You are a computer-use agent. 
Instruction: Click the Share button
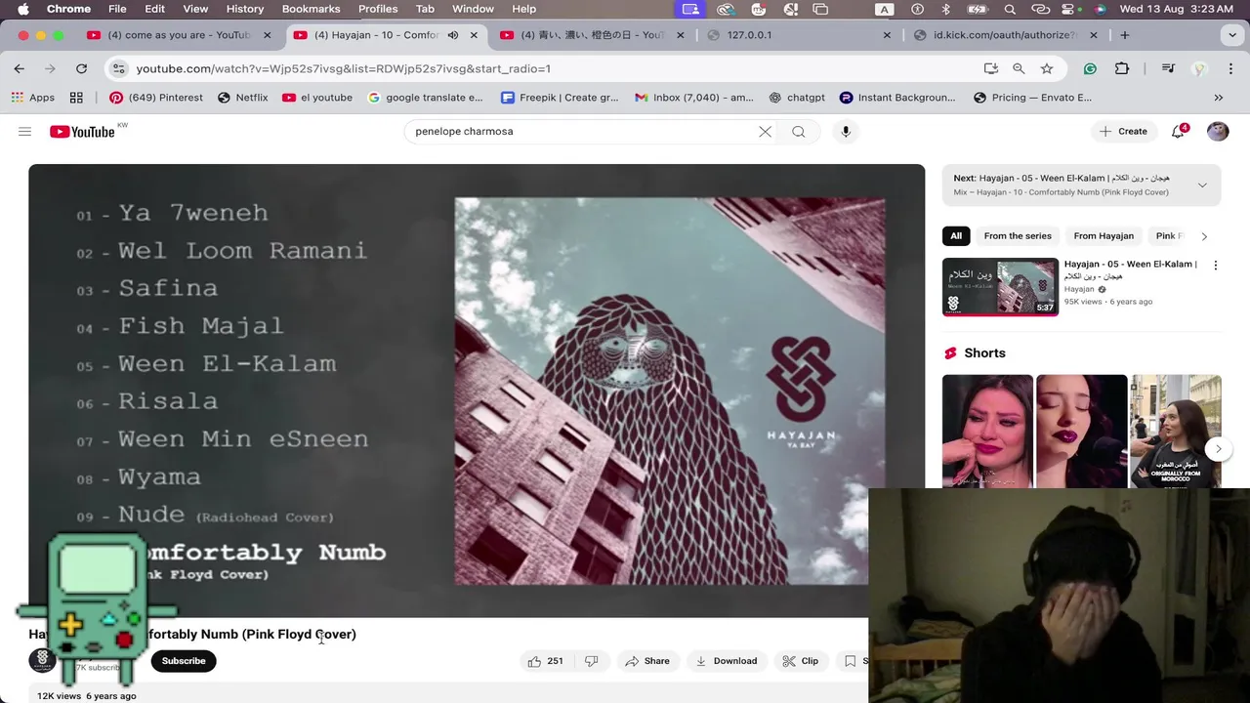pos(647,661)
